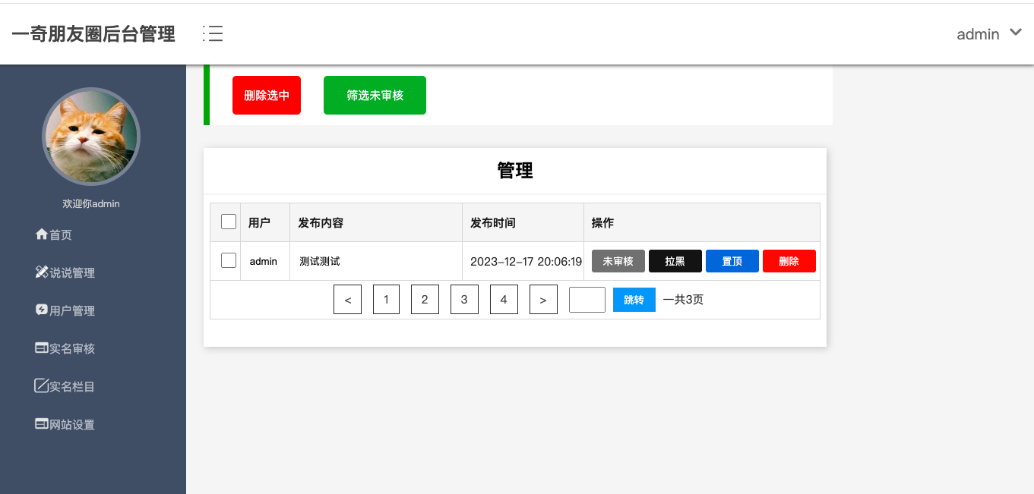The width and height of the screenshot is (1034, 494).
Task: Toggle the select-all checkbox in table header
Action: (x=227, y=221)
